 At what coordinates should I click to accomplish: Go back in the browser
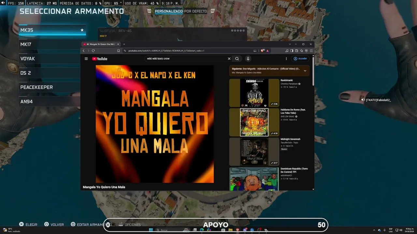click(x=83, y=51)
